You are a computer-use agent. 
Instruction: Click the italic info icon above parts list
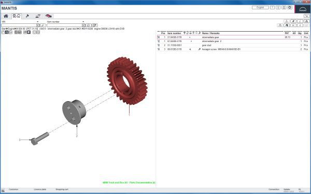300,21
